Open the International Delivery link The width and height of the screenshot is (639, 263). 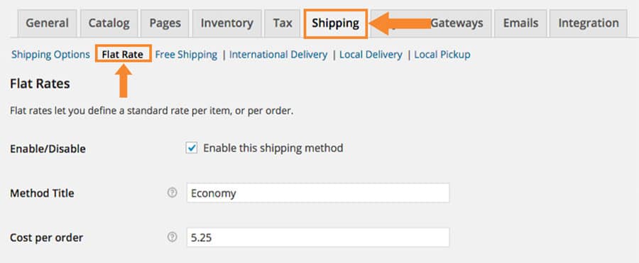(x=278, y=55)
